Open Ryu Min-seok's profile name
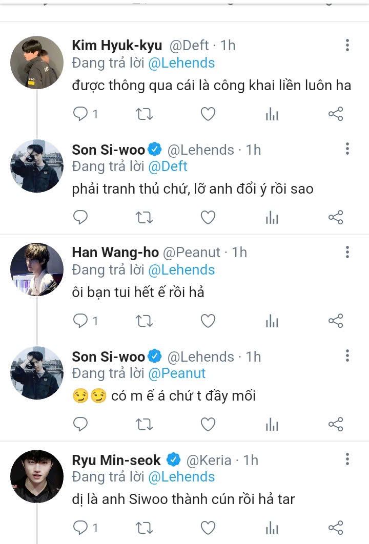The width and height of the screenshot is (369, 544). pos(116,460)
